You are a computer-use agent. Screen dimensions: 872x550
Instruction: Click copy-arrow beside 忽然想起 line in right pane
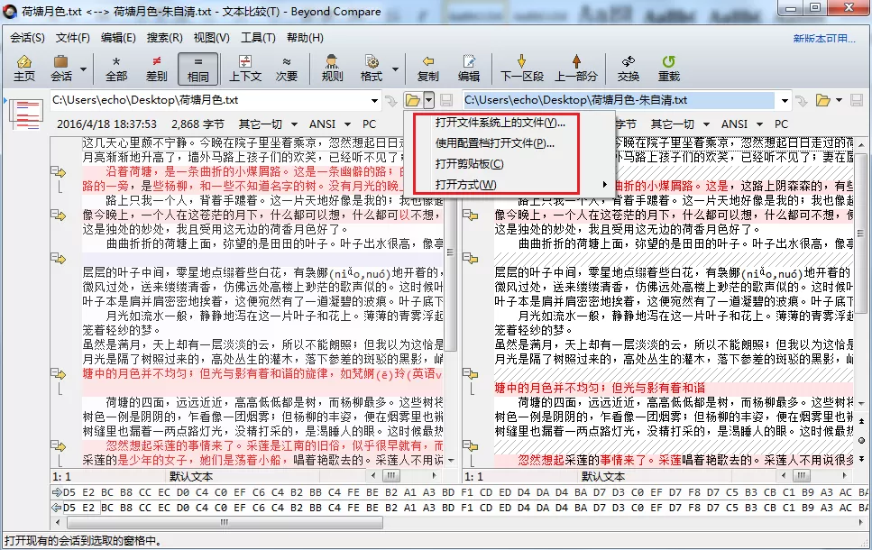tap(471, 446)
